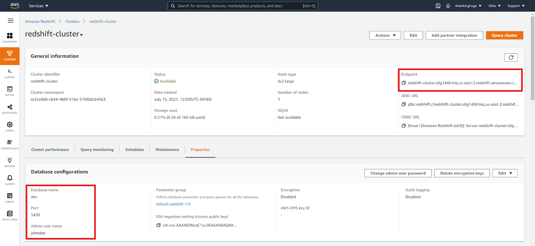
Task: Open default.redshift-1.0 parameter group link
Action: [173, 204]
